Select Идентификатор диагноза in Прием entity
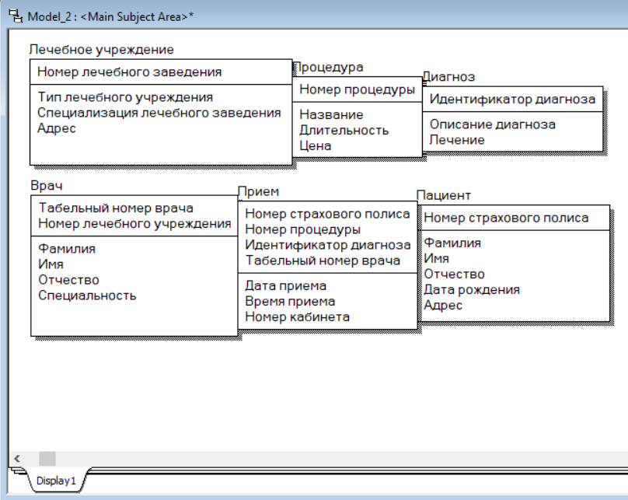628x500 pixels. (x=328, y=245)
